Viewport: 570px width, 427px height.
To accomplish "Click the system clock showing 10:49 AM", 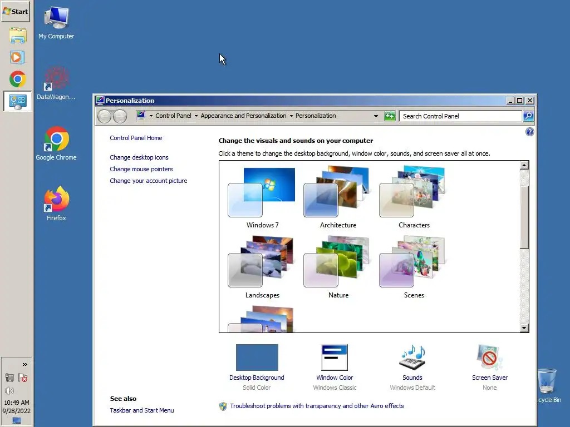I will pos(16,406).
